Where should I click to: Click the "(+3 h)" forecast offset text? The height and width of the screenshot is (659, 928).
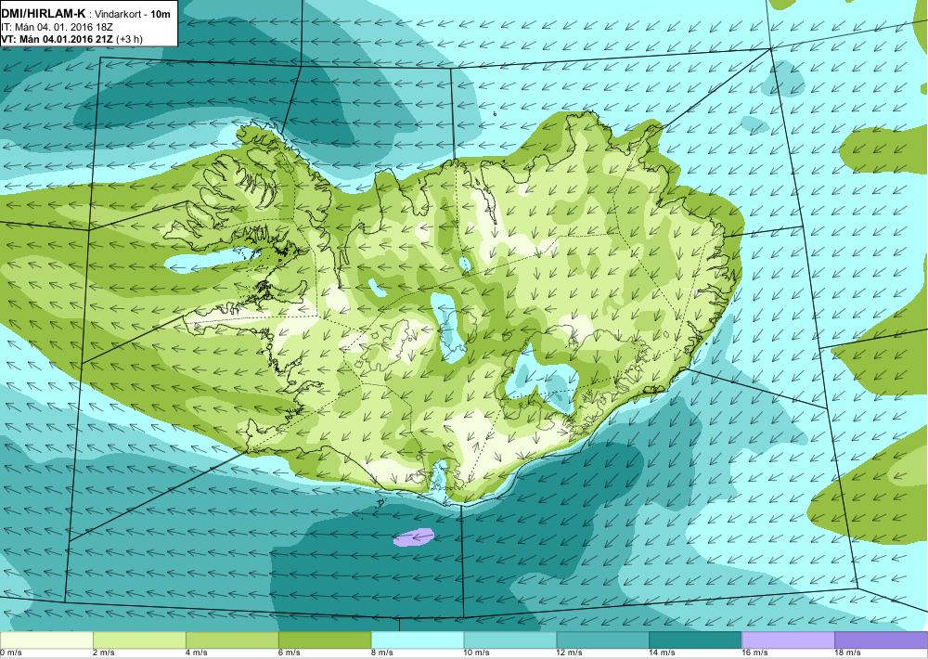(129, 39)
